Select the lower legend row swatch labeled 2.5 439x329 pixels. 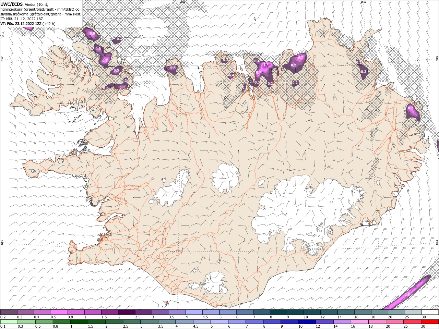(x=132, y=322)
